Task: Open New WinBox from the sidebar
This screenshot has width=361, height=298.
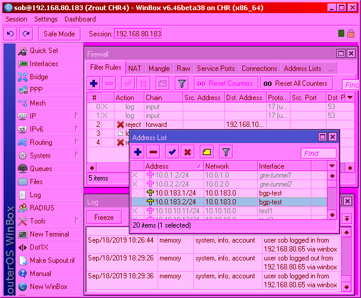Action: 50,287
